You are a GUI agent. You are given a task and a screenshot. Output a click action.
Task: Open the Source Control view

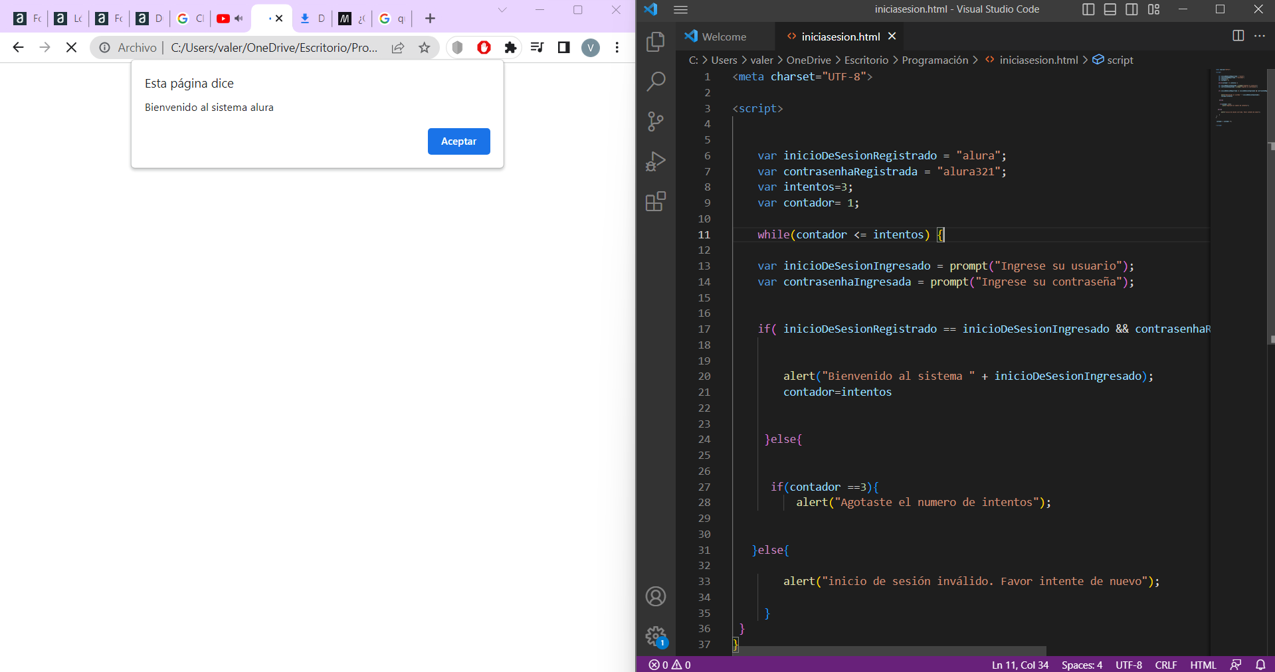[x=656, y=122]
